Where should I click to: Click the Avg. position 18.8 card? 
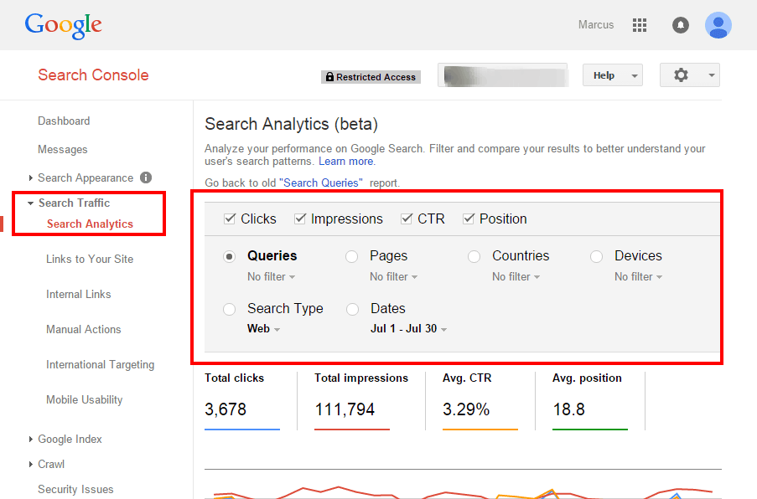pyautogui.click(x=590, y=401)
